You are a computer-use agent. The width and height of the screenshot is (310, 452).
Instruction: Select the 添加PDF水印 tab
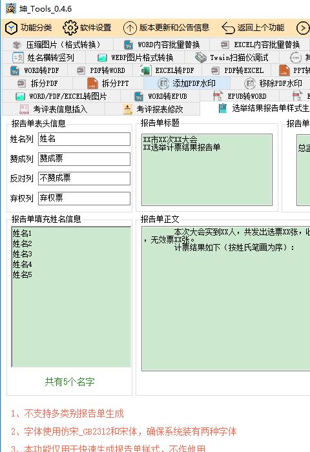(187, 83)
